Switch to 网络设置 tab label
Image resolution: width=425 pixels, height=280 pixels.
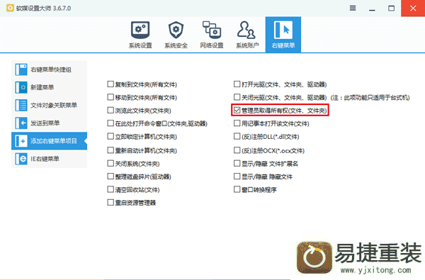click(x=212, y=45)
